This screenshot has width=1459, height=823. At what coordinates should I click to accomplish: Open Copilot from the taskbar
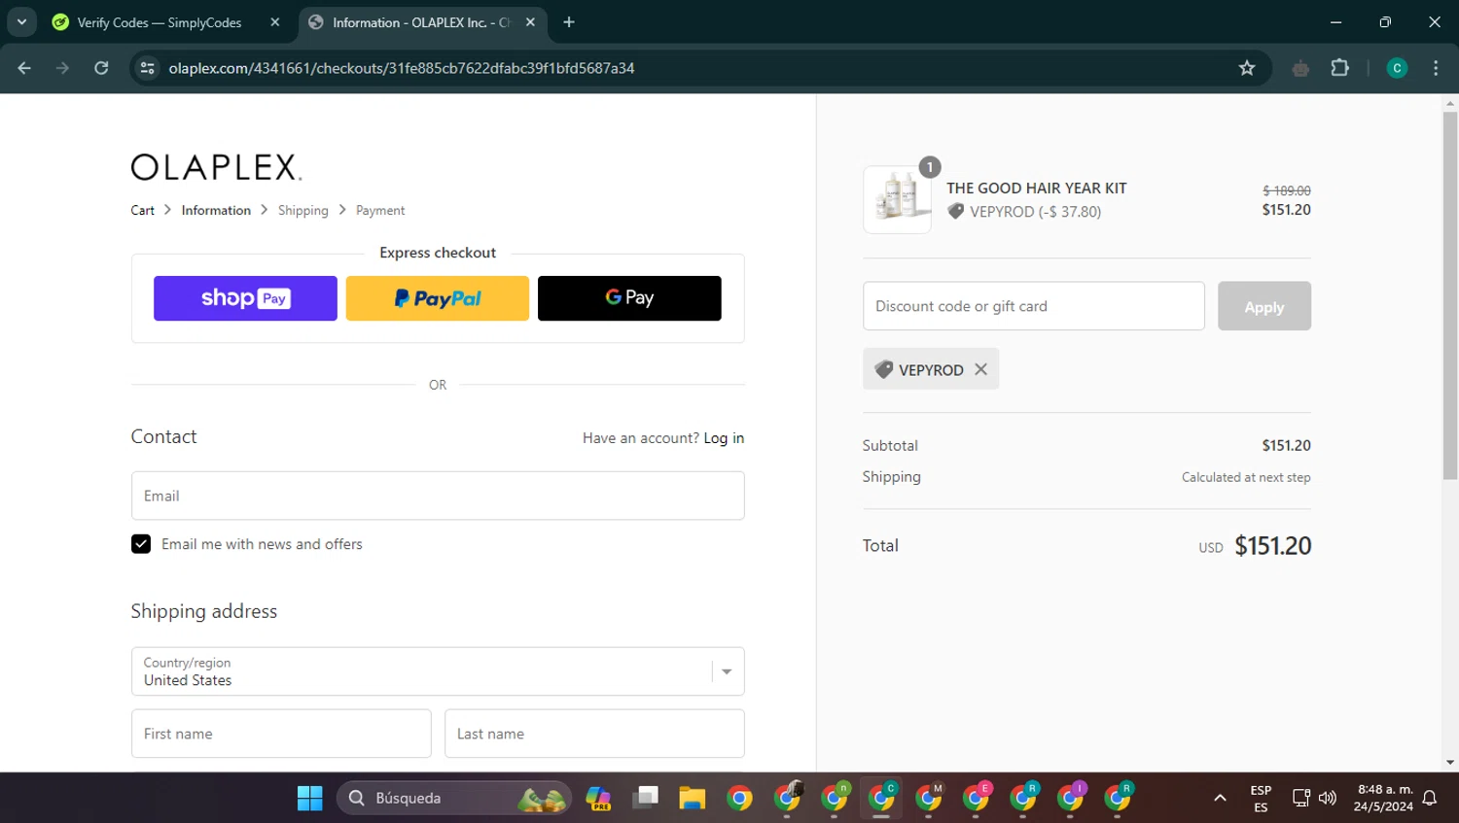598,798
